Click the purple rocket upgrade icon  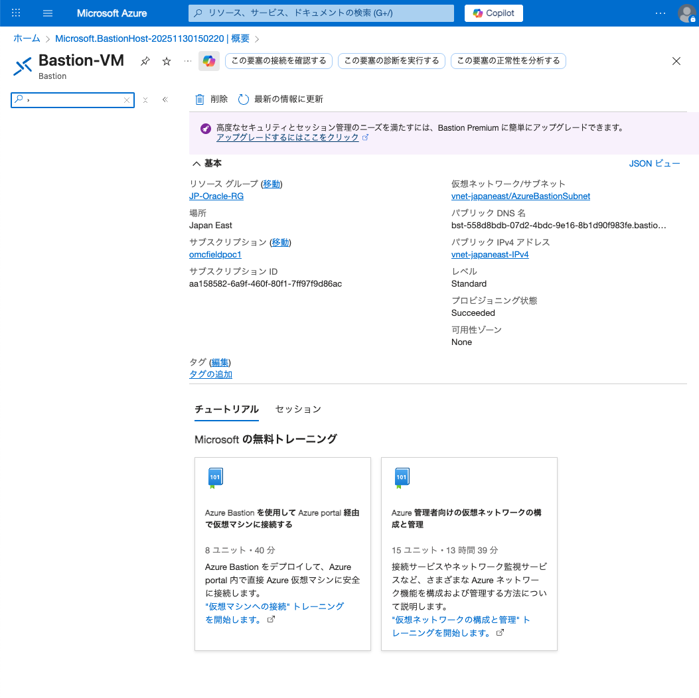click(x=206, y=128)
